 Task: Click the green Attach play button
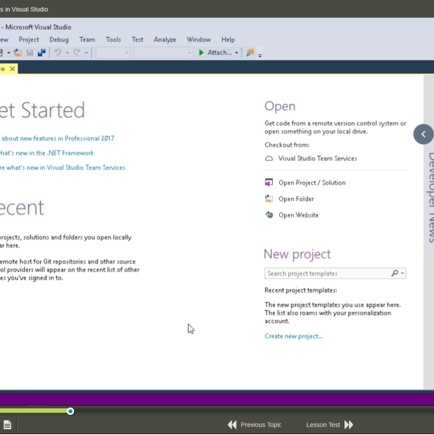click(201, 53)
